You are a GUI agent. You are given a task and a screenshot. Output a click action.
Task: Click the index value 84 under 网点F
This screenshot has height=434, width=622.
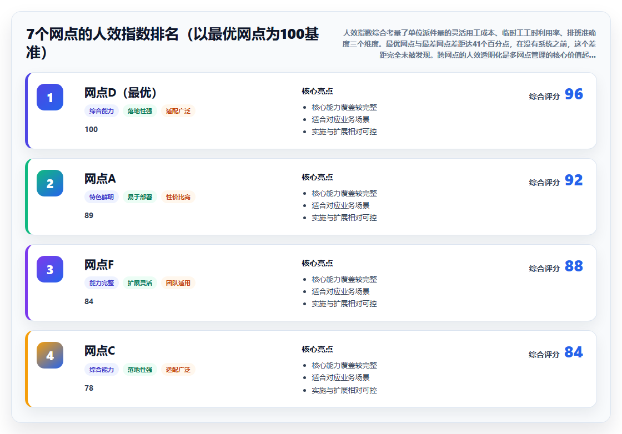point(89,301)
